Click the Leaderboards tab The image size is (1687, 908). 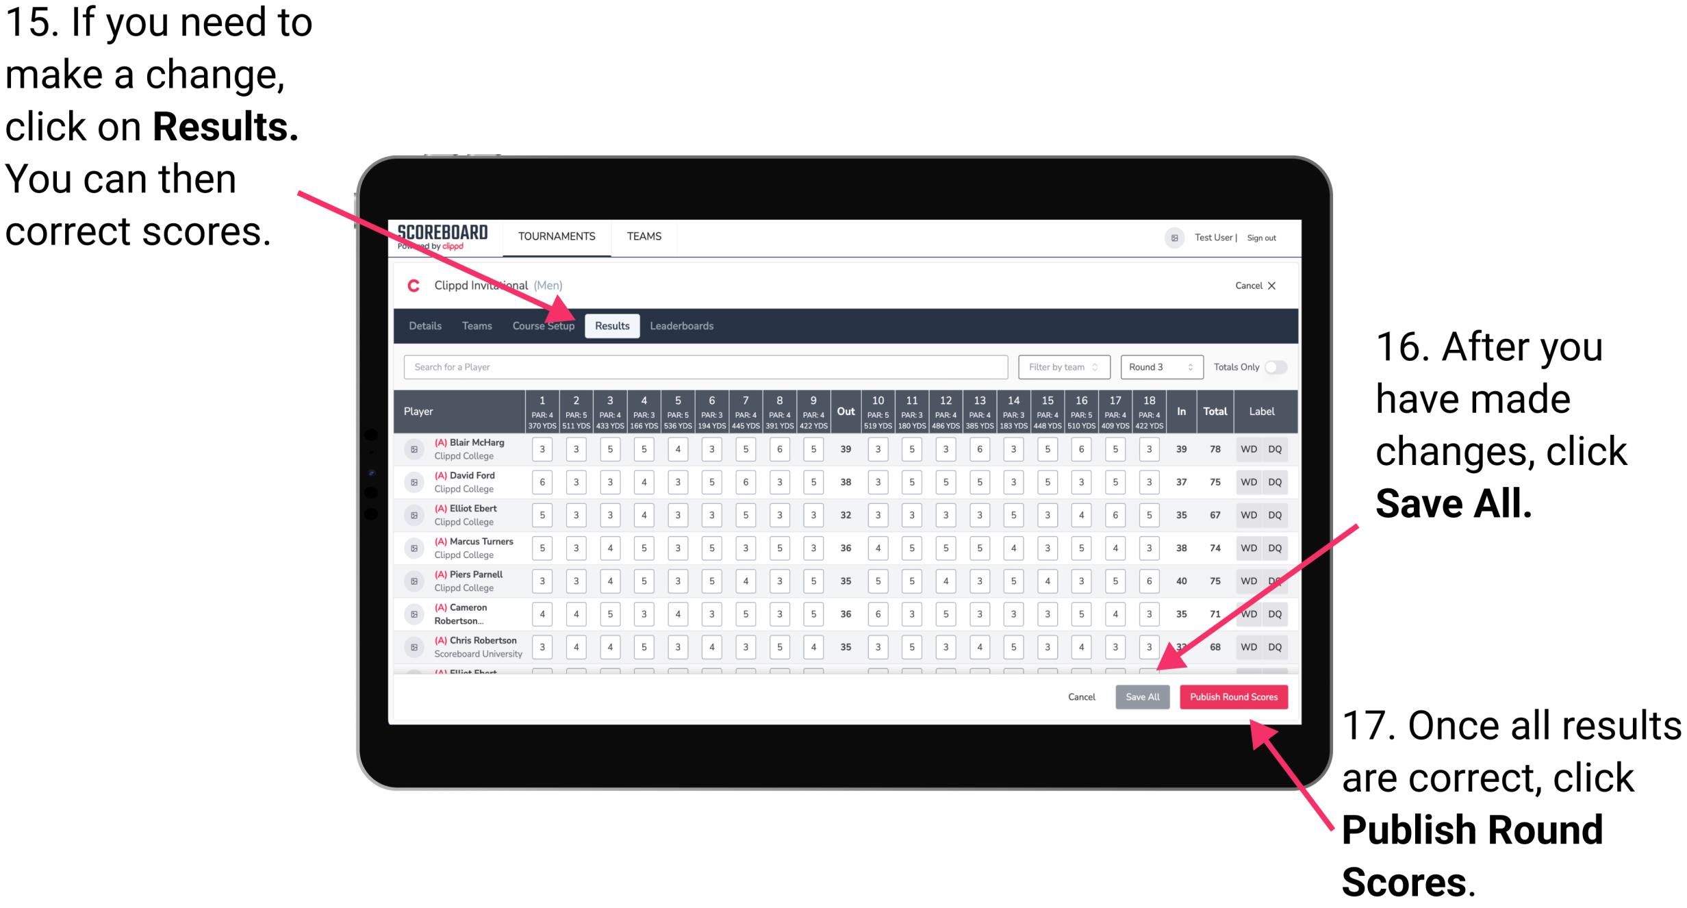[687, 325]
